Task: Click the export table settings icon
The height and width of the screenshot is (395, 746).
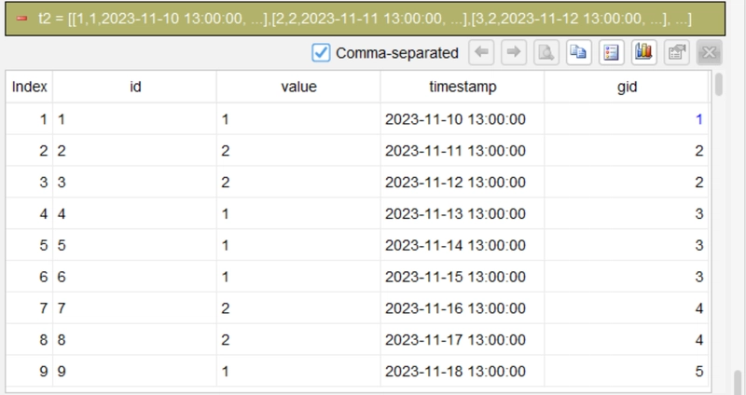Action: coord(677,52)
